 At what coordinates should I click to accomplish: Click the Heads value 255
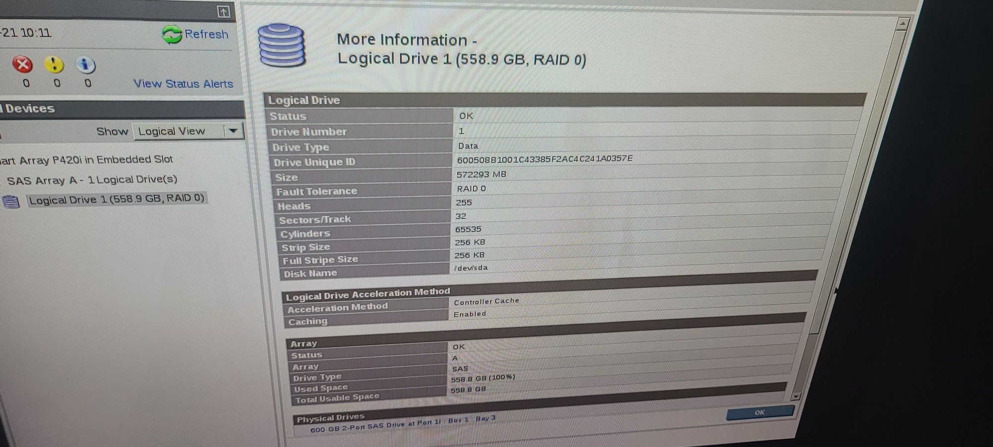464,203
